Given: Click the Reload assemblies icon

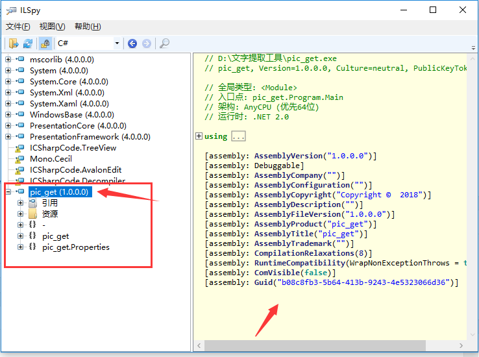Looking at the screenshot, I should tap(28, 43).
